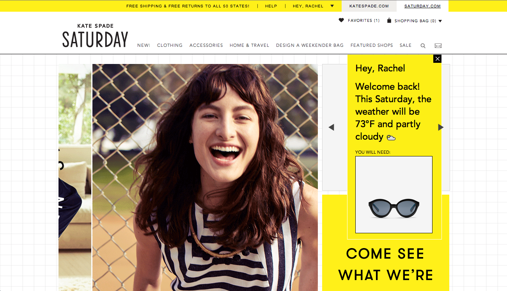Viewport: 507px width, 291px height.
Task: Click the favorites heart icon
Action: pos(341,20)
